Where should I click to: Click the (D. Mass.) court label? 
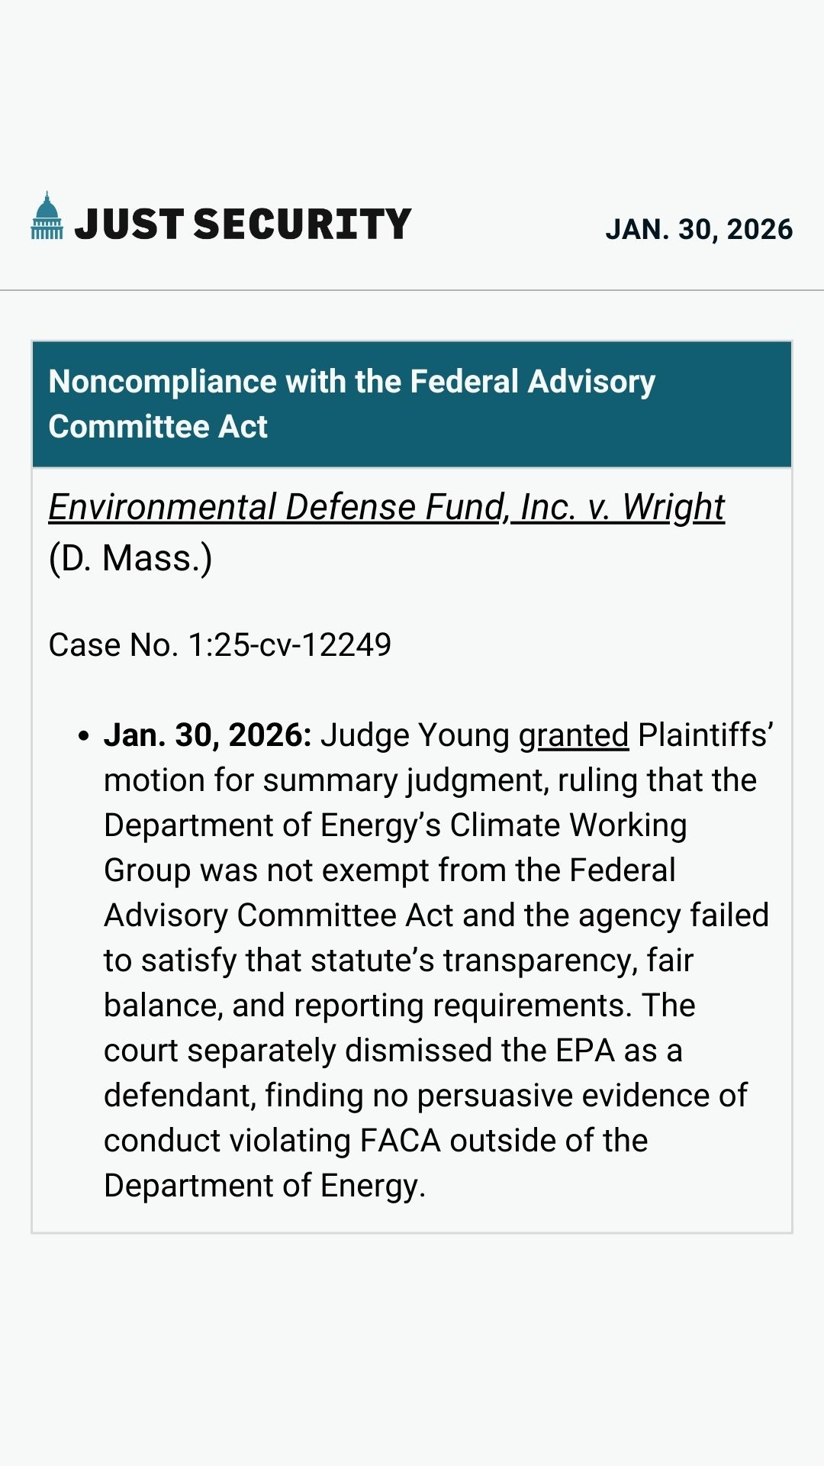[130, 558]
